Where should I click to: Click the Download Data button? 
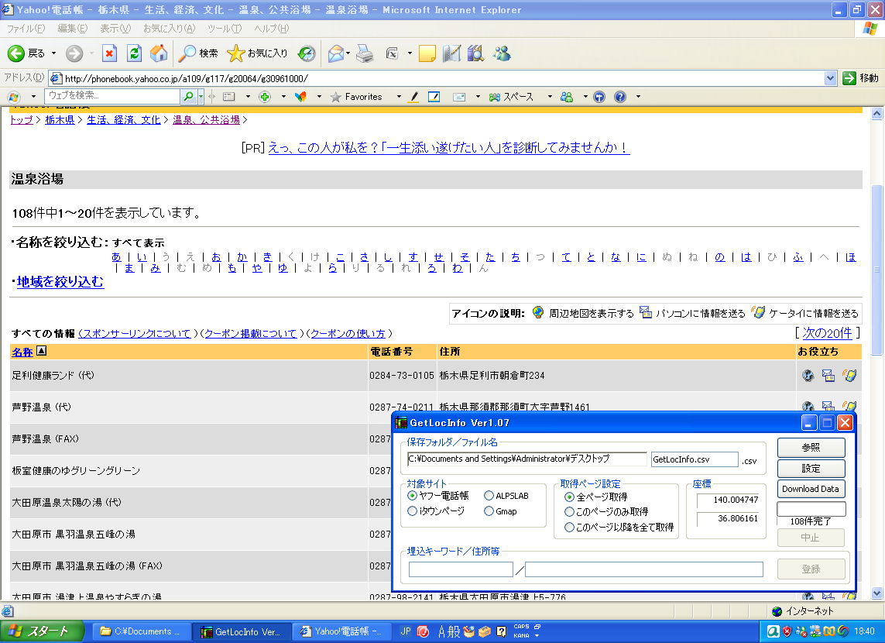(811, 489)
